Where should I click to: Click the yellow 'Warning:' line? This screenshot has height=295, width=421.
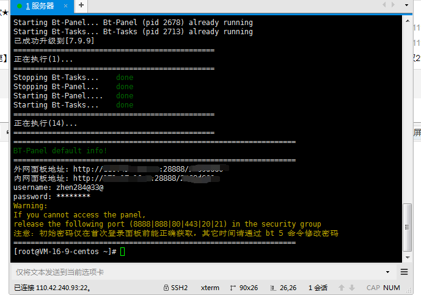coord(31,206)
